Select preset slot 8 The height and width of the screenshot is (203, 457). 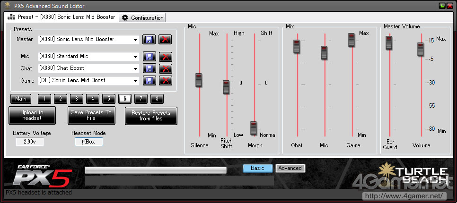pyautogui.click(x=157, y=99)
